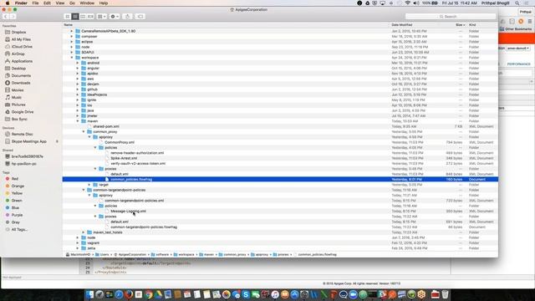Open Desktop in the sidebar

pos(18,69)
